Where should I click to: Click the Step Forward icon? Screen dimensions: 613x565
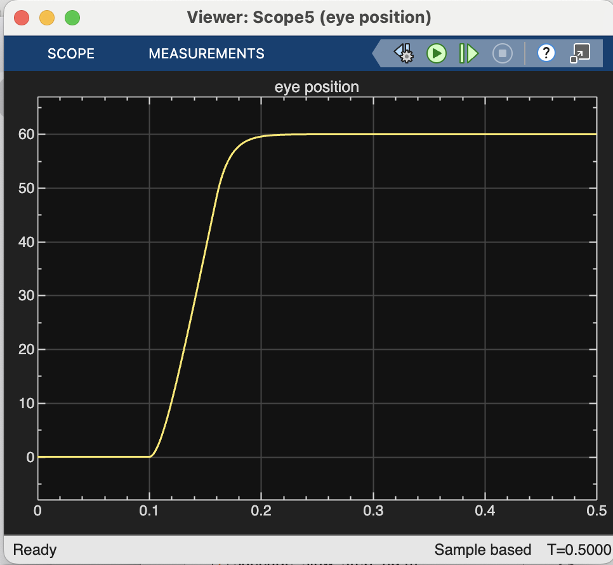click(468, 53)
